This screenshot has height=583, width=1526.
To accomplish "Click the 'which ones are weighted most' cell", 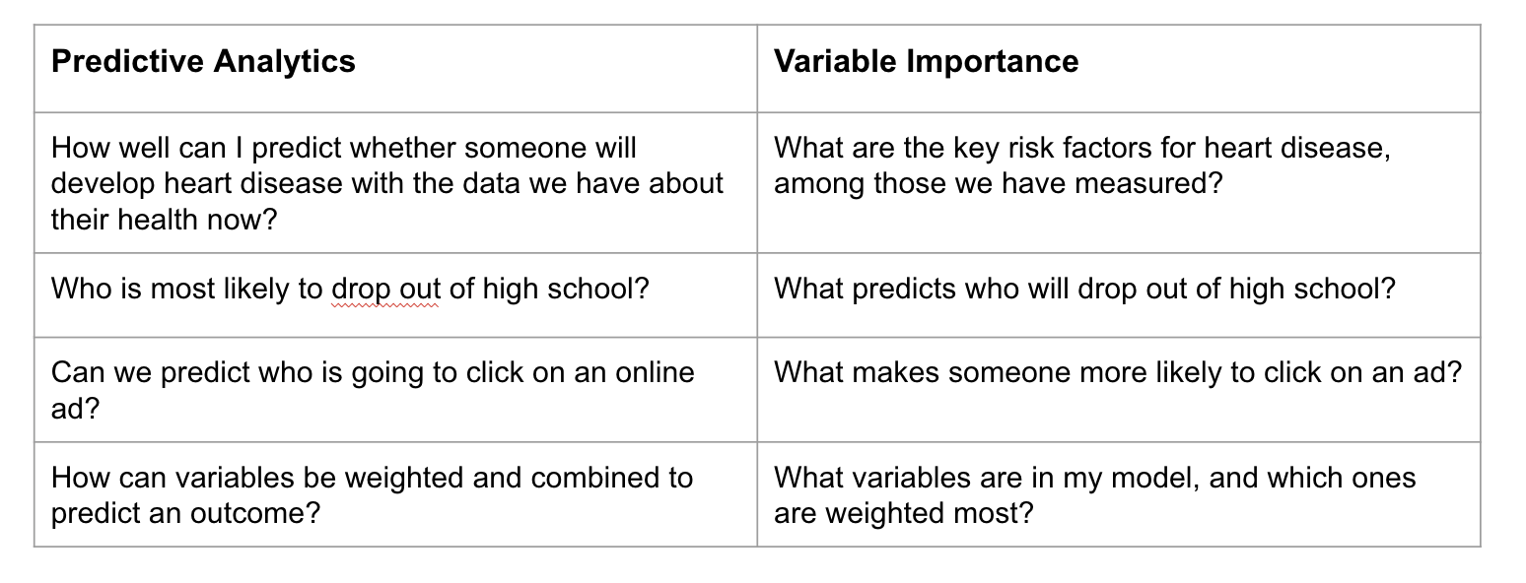I will coord(1118,493).
